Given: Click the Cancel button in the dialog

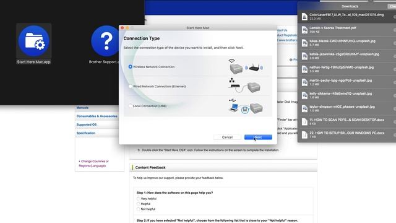Looking at the screenshot, I should [227, 137].
